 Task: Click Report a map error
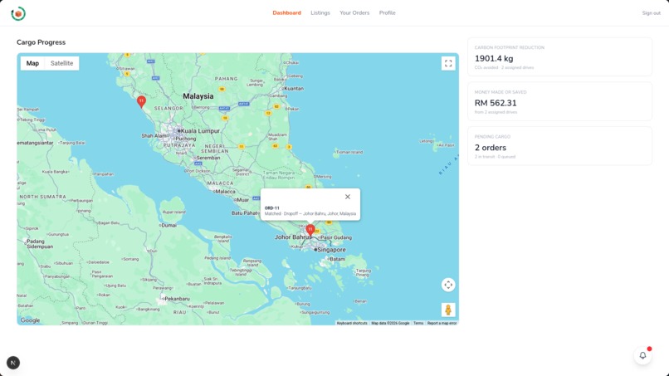tap(442, 323)
